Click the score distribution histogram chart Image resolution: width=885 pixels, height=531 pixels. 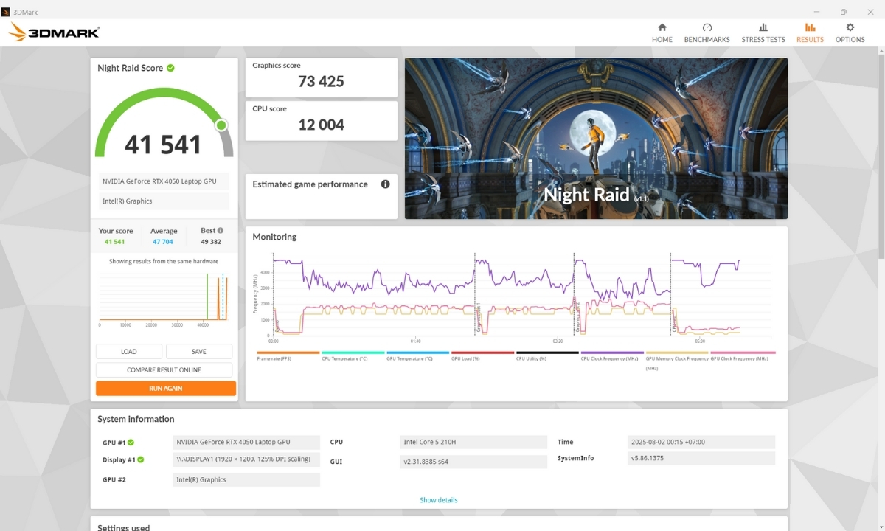click(164, 299)
